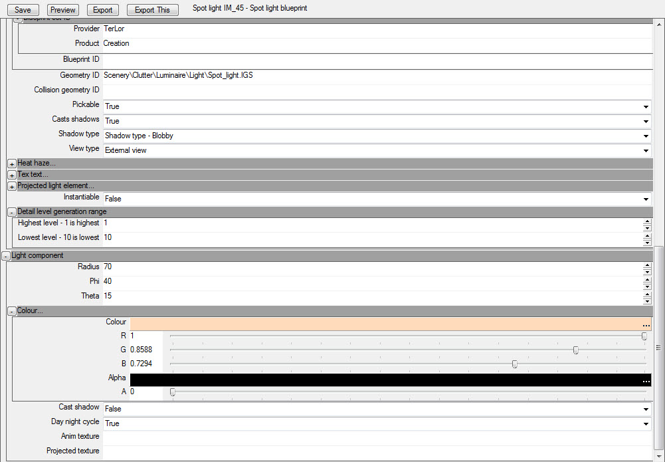Click the Export This button
The height and width of the screenshot is (462, 665).
pos(152,10)
